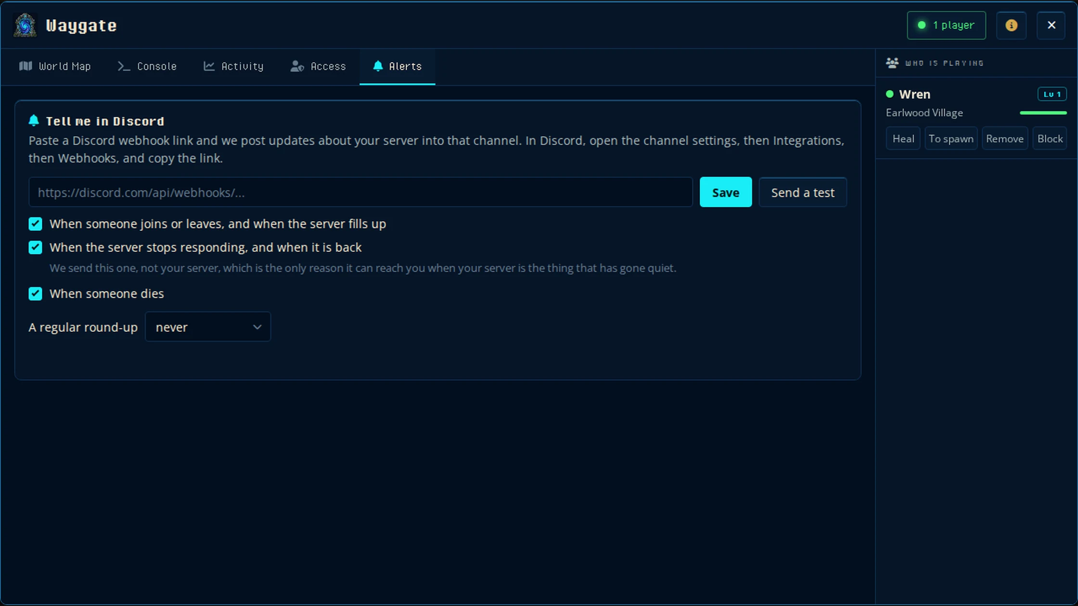Viewport: 1078px width, 606px height.
Task: Select the Alerts tab
Action: [398, 66]
